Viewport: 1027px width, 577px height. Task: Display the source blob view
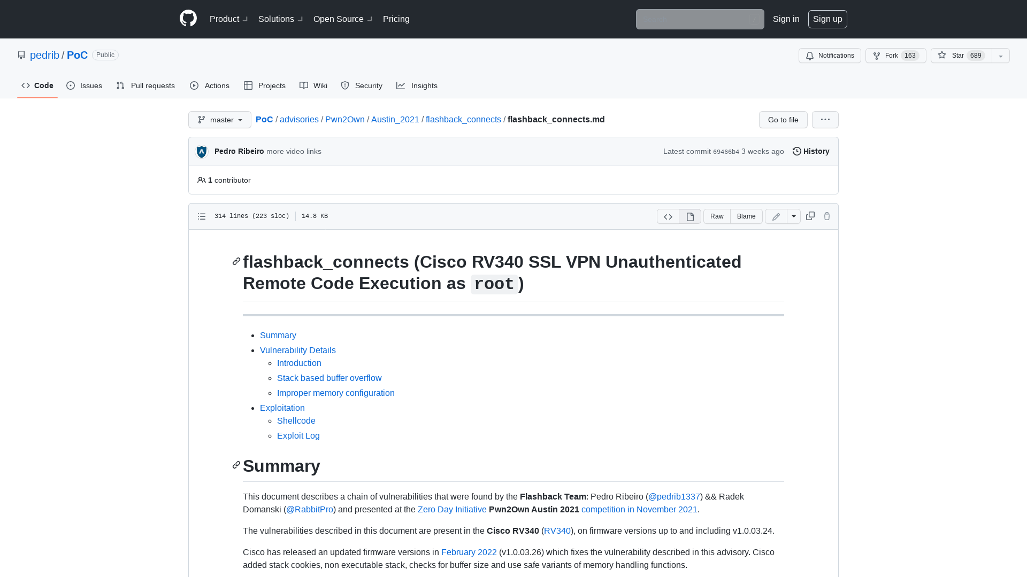(x=668, y=216)
